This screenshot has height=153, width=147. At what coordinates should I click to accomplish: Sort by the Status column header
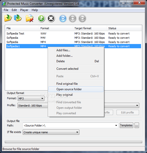pos(124,28)
